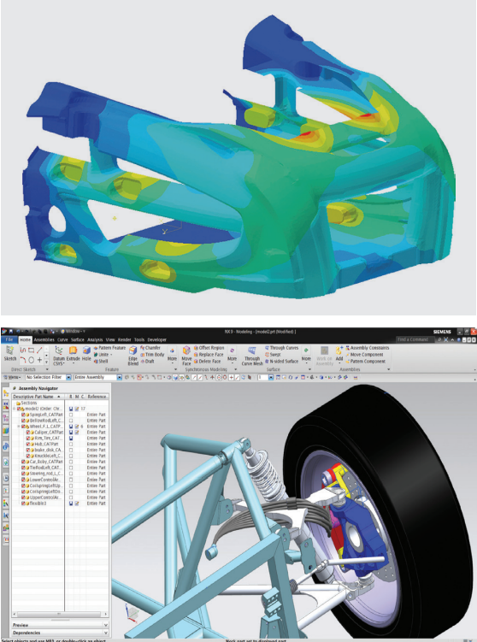The image size is (477, 642).
Task: Toggle the Hub_CATPart visibility checkbox
Action: click(x=28, y=444)
